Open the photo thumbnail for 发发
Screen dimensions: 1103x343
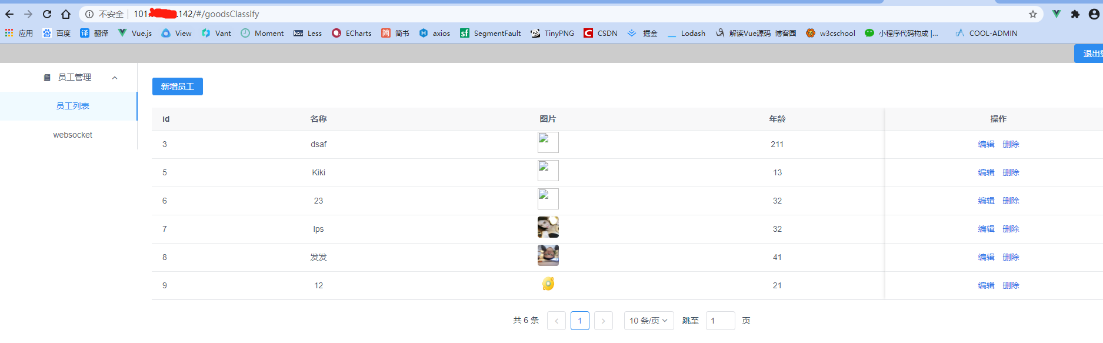[x=548, y=255]
